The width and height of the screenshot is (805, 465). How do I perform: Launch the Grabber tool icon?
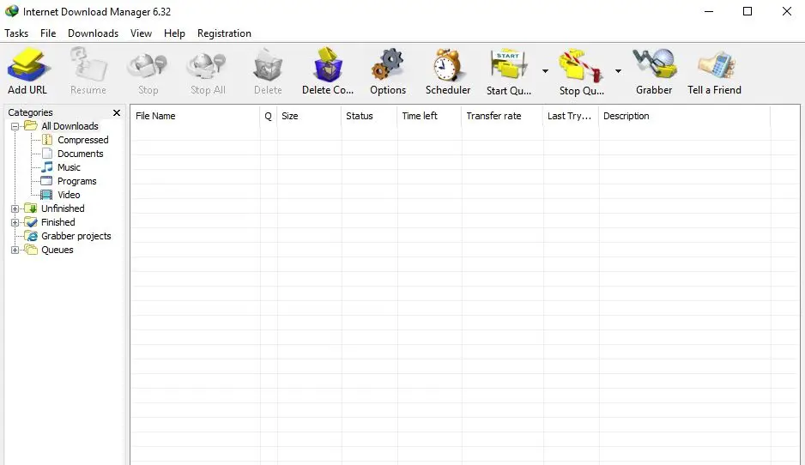[x=654, y=64]
